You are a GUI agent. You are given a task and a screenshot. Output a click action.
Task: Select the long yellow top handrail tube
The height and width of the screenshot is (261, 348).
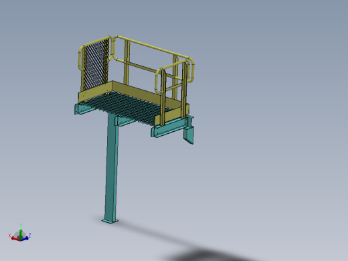click(153, 47)
